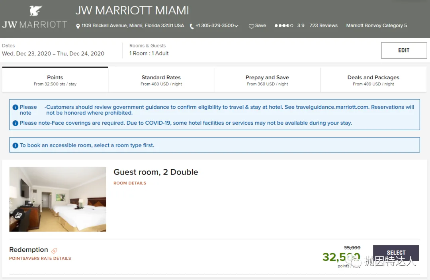Image resolution: width=430 pixels, height=280 pixels.
Task: Click the guest room photo thumbnail
Action: [58, 199]
